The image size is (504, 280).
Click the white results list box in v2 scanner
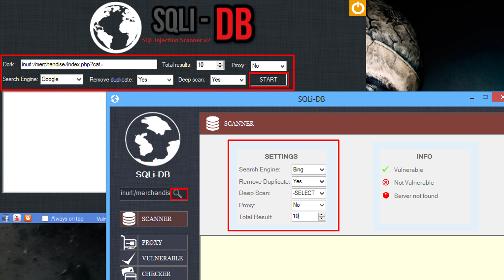(54, 142)
